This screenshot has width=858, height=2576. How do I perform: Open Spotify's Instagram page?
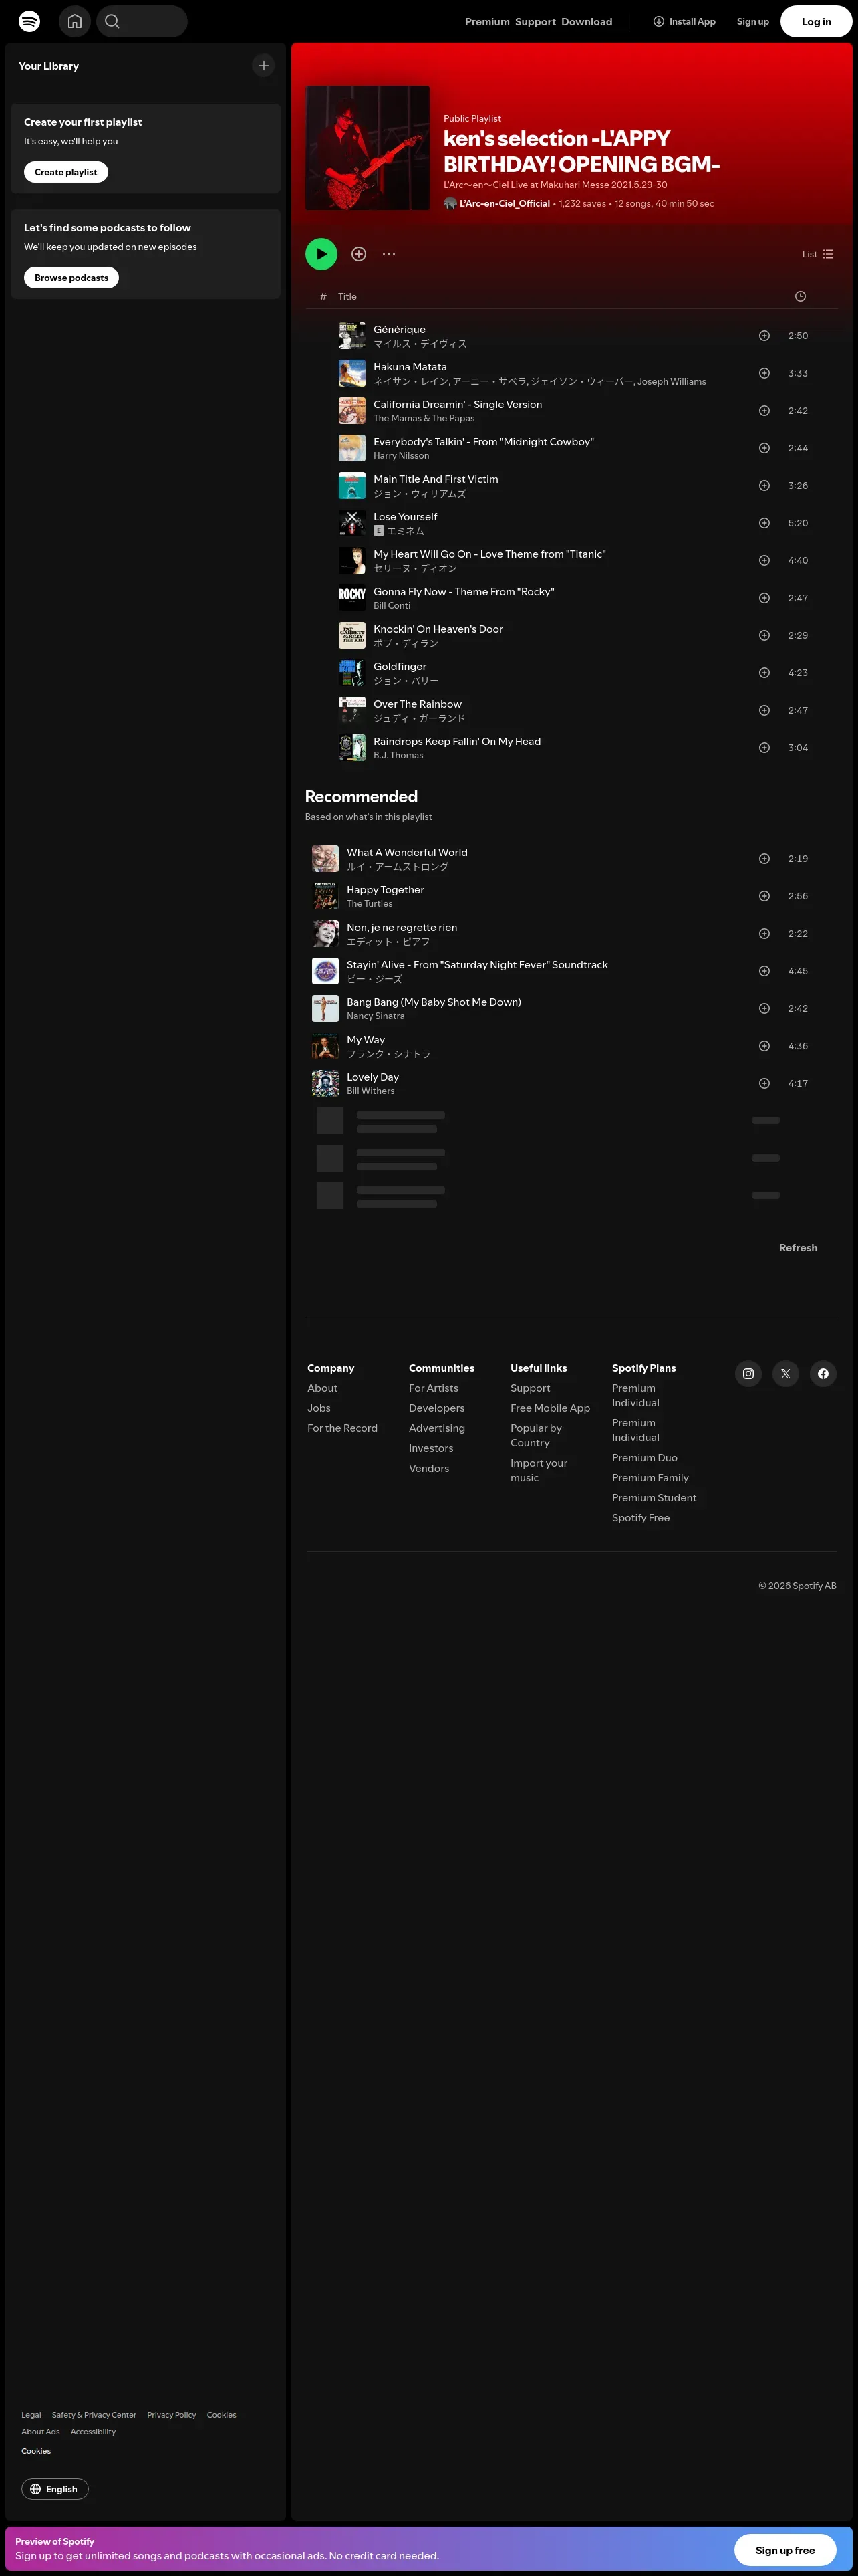point(748,1374)
